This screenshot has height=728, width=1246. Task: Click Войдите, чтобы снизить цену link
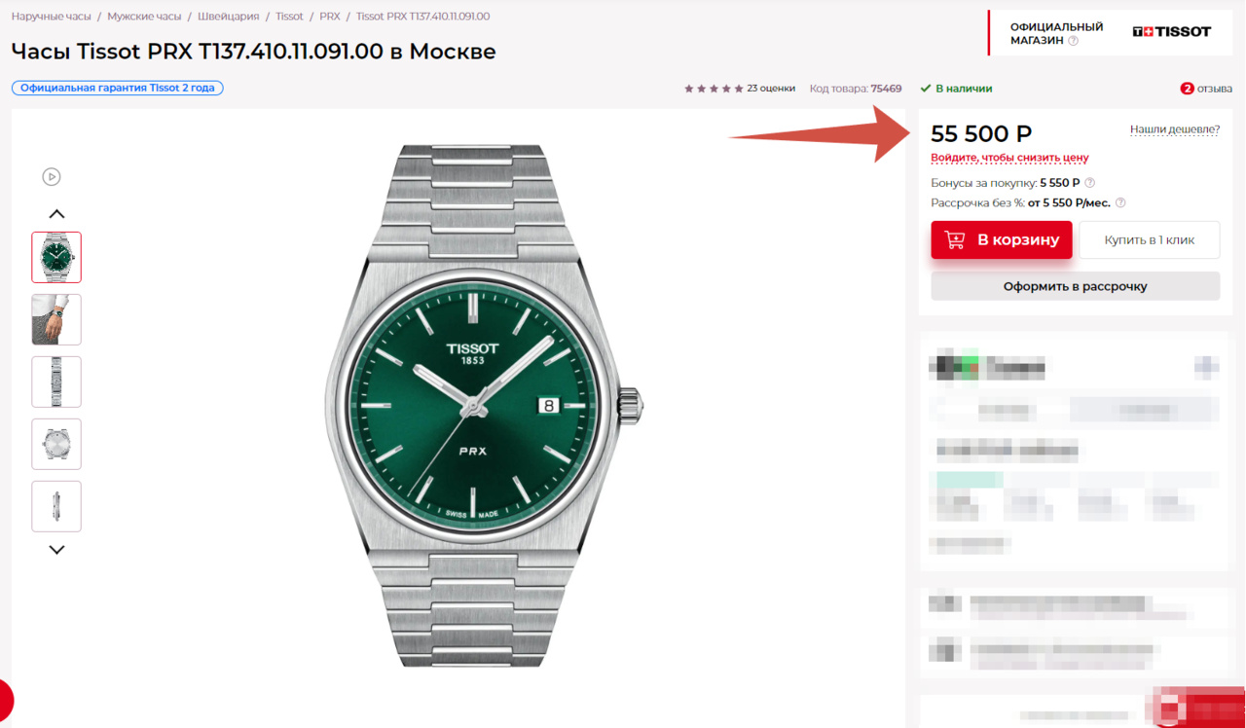pyautogui.click(x=1009, y=158)
